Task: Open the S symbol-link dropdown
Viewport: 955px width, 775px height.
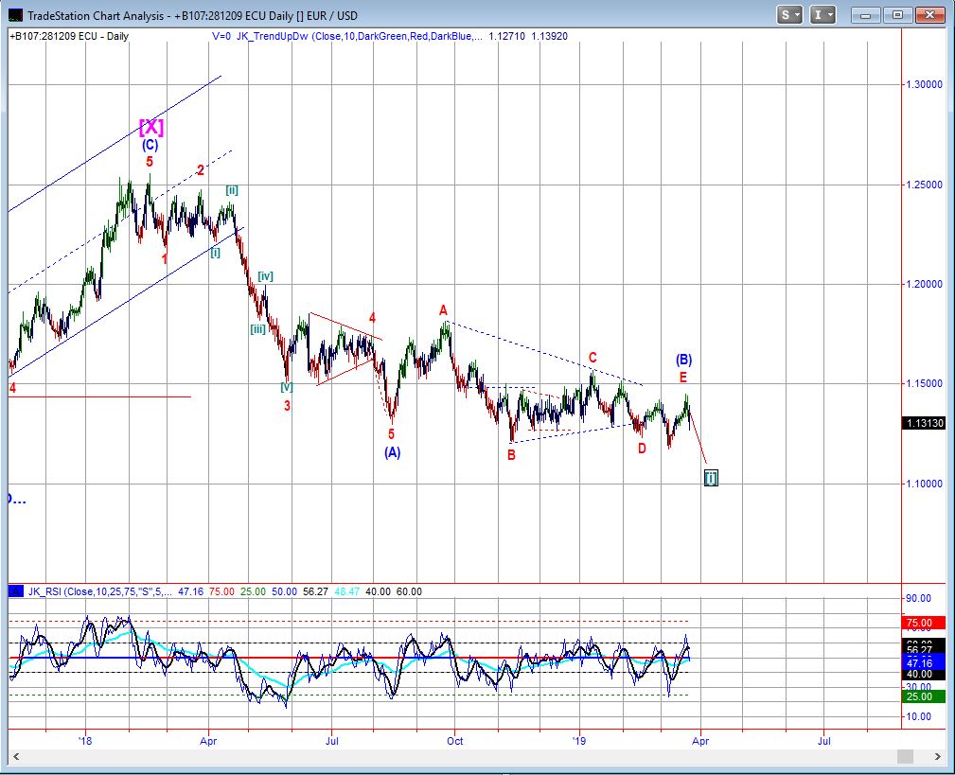Action: tap(790, 15)
